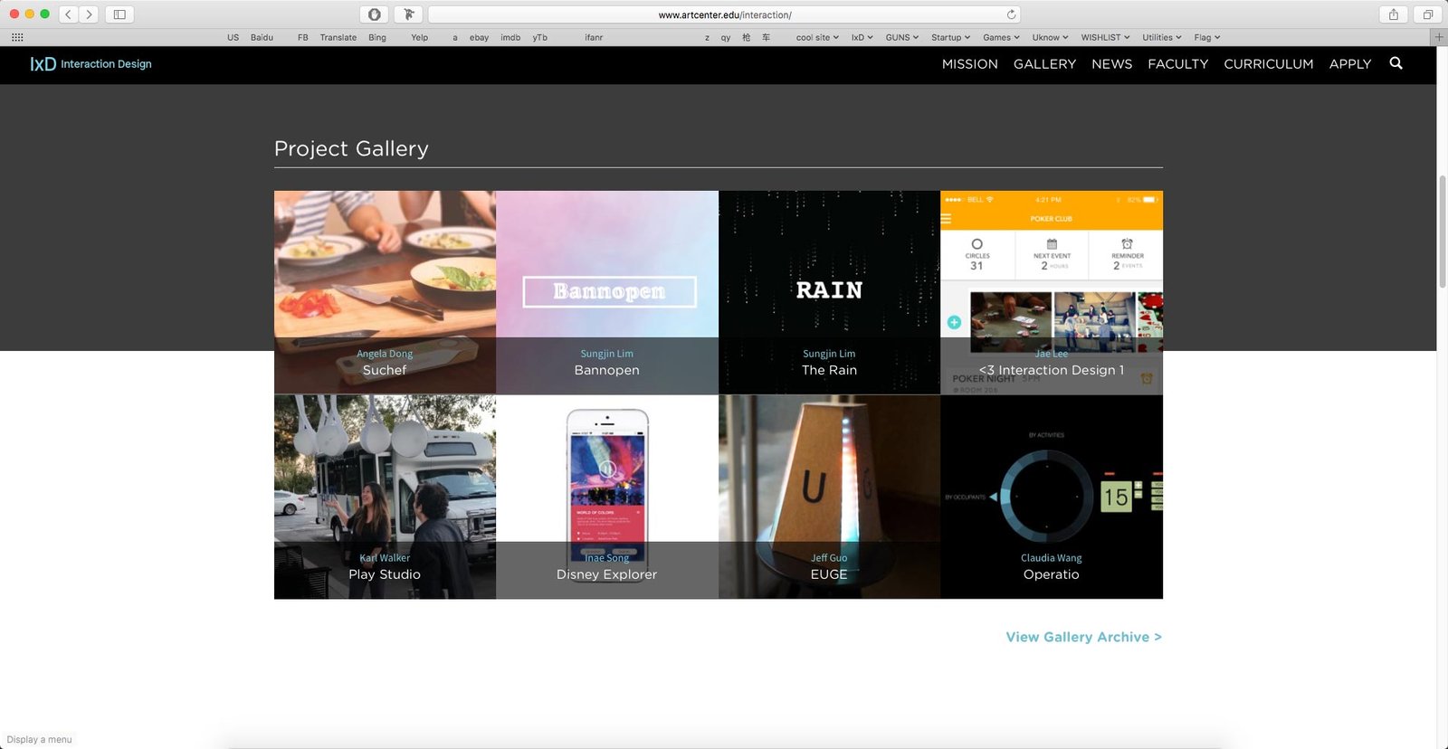Image resolution: width=1448 pixels, height=749 pixels.
Task: Open the Top Sites grid icon
Action: pyautogui.click(x=17, y=37)
